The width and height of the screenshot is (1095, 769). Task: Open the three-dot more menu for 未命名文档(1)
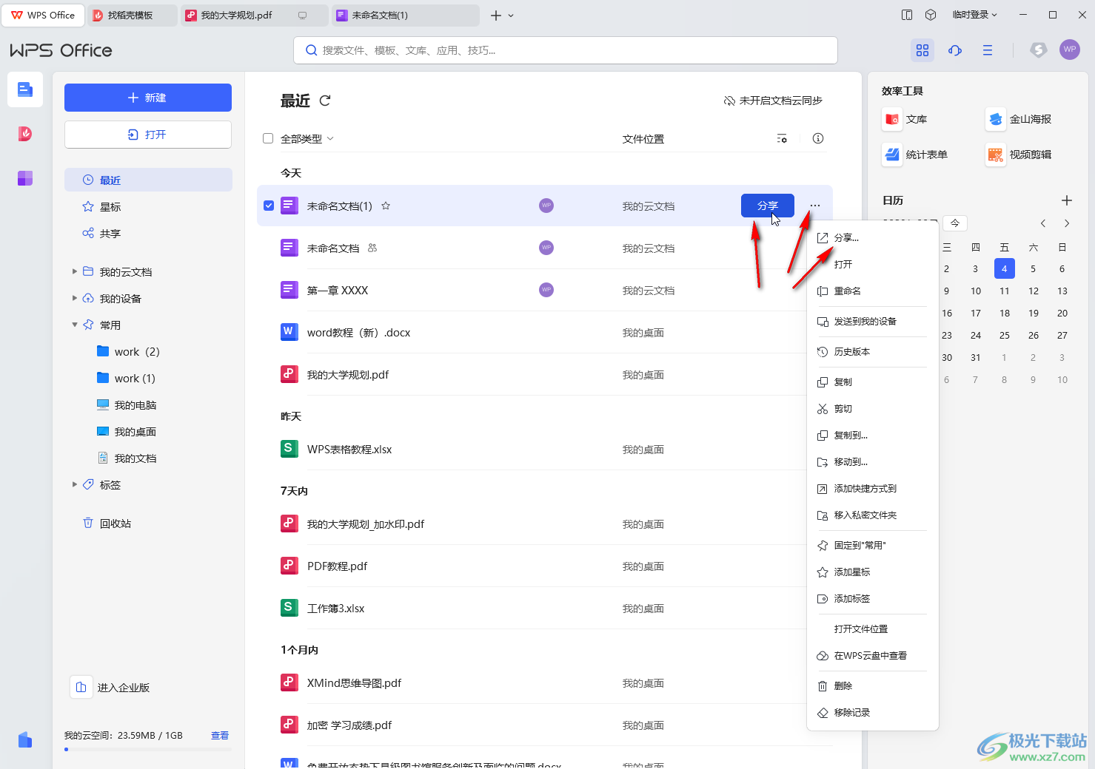coord(815,206)
